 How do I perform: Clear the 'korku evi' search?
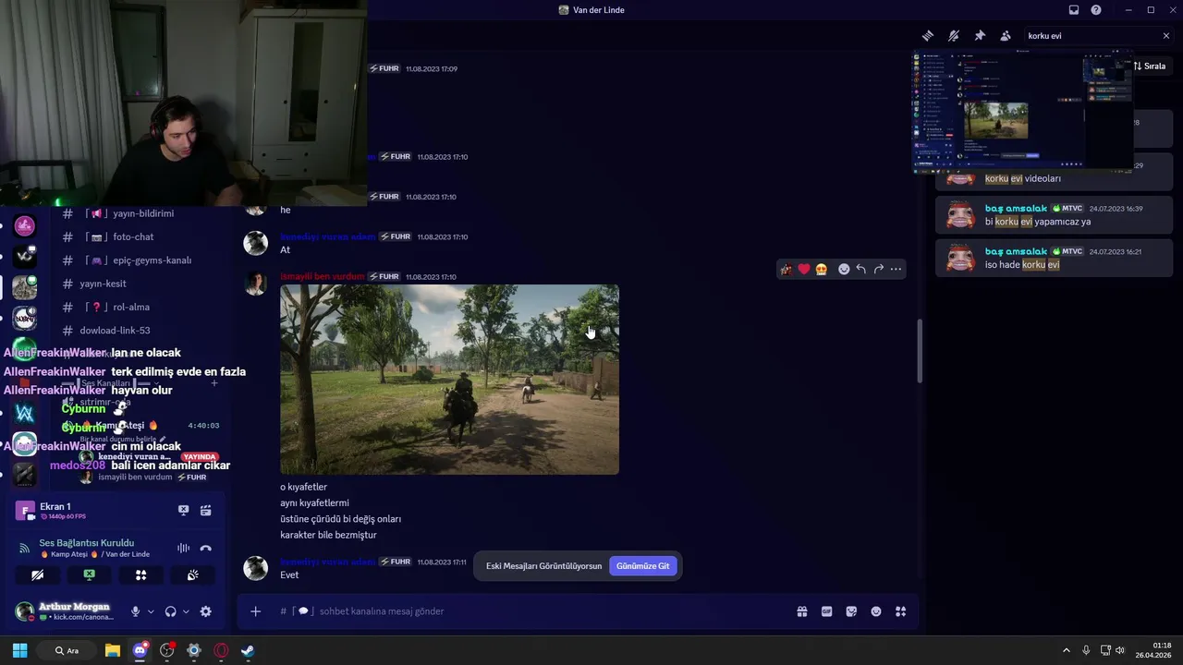(x=1165, y=36)
